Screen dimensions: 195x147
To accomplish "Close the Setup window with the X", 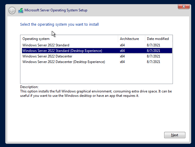I will (184, 6).
